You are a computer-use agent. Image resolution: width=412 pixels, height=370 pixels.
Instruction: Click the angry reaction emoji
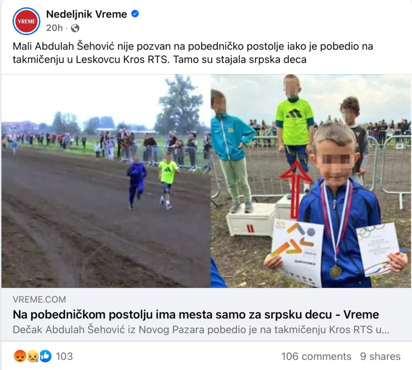pyautogui.click(x=20, y=356)
